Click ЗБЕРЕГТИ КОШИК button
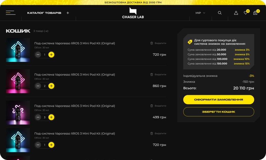Screen dimensions: 266x160 [218, 112]
